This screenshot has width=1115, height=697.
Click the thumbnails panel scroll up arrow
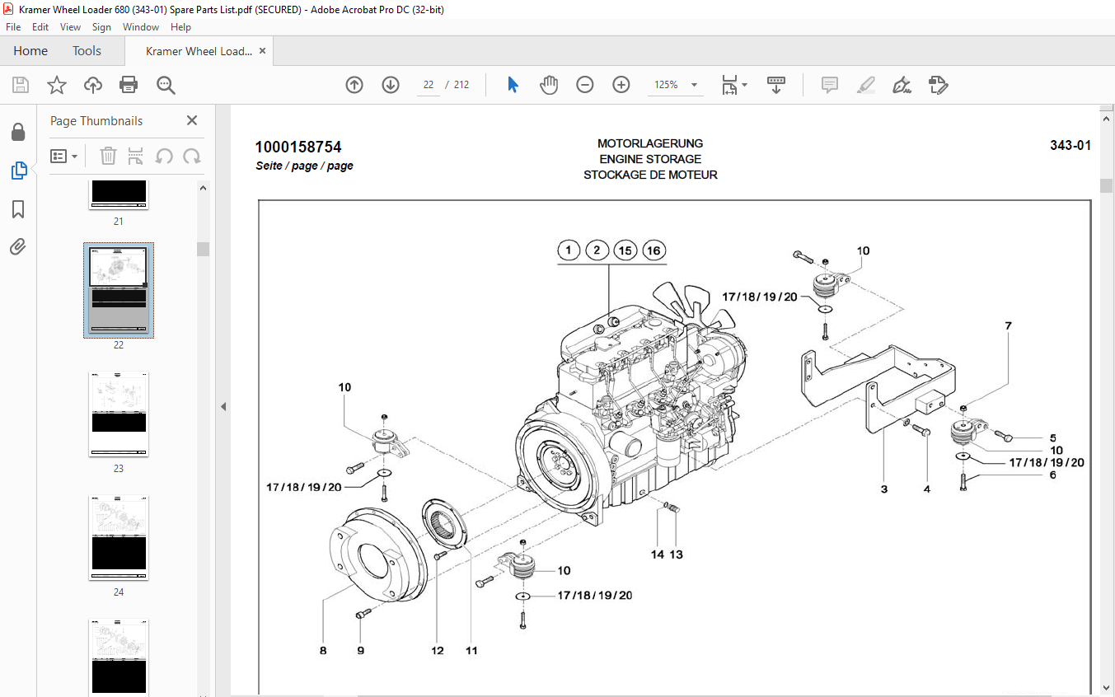pyautogui.click(x=203, y=188)
